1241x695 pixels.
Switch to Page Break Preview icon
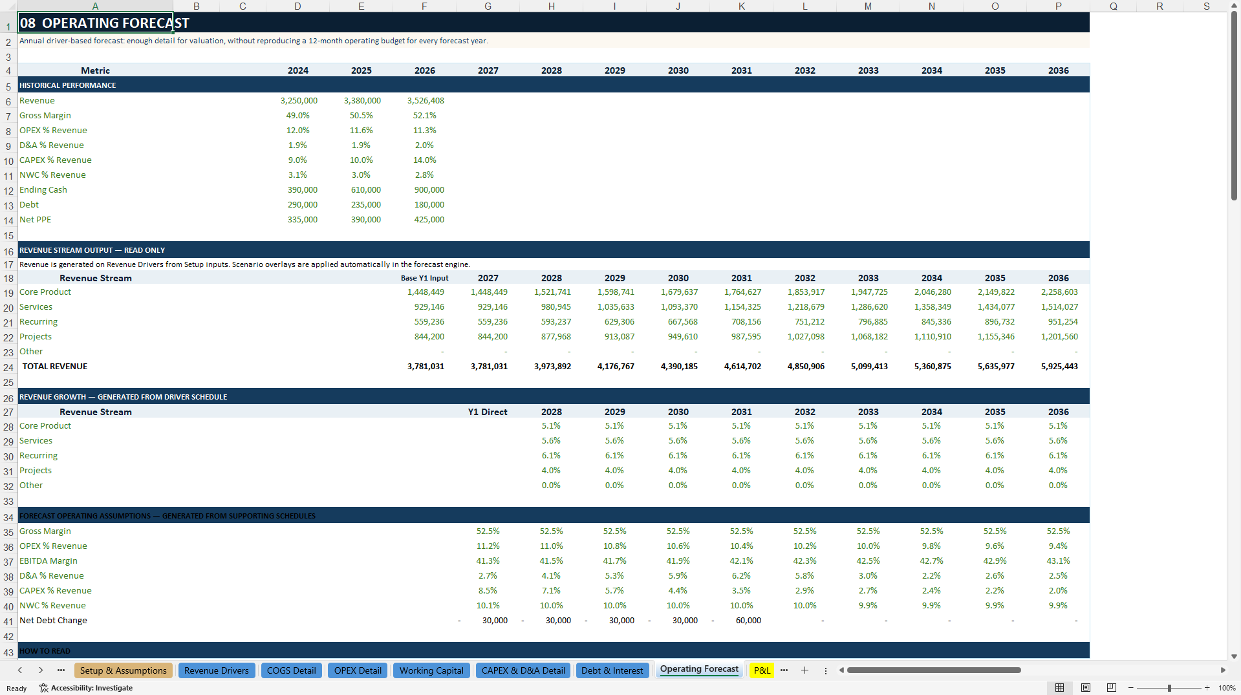1112,688
